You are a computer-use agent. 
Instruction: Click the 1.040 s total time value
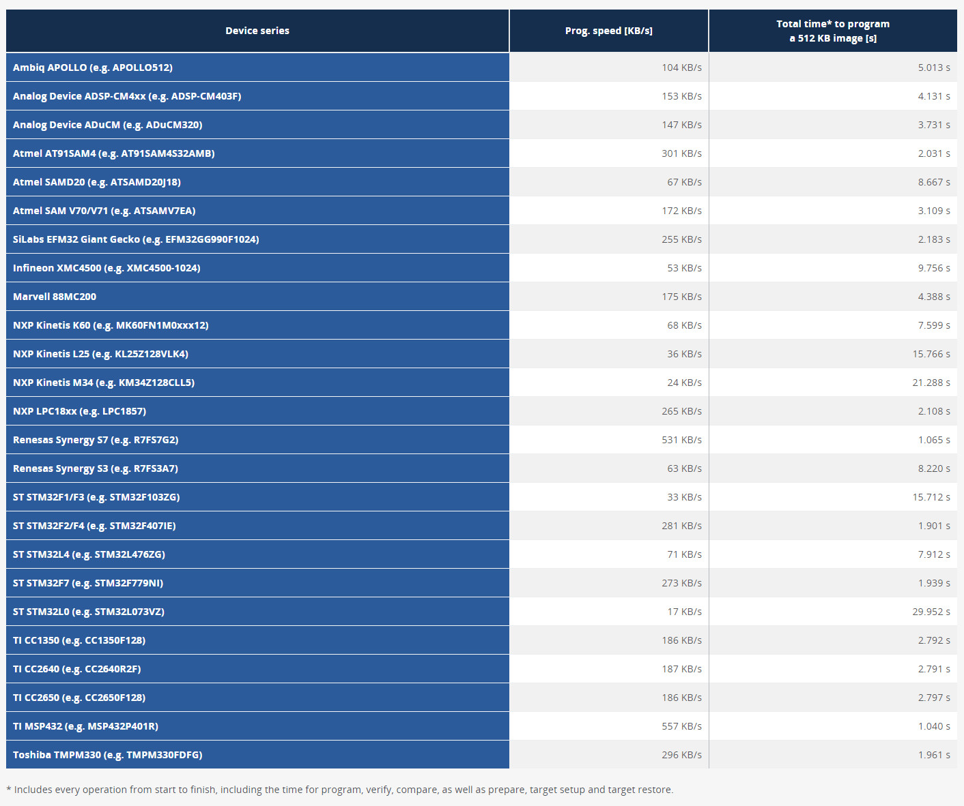point(934,726)
